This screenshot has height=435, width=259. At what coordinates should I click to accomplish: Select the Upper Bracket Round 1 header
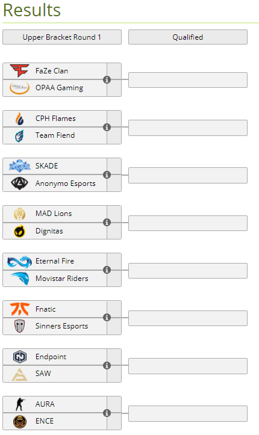[62, 37]
